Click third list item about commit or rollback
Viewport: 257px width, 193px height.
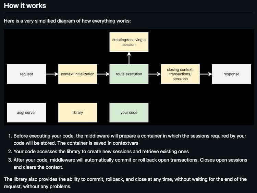pyautogui.click(x=130, y=164)
